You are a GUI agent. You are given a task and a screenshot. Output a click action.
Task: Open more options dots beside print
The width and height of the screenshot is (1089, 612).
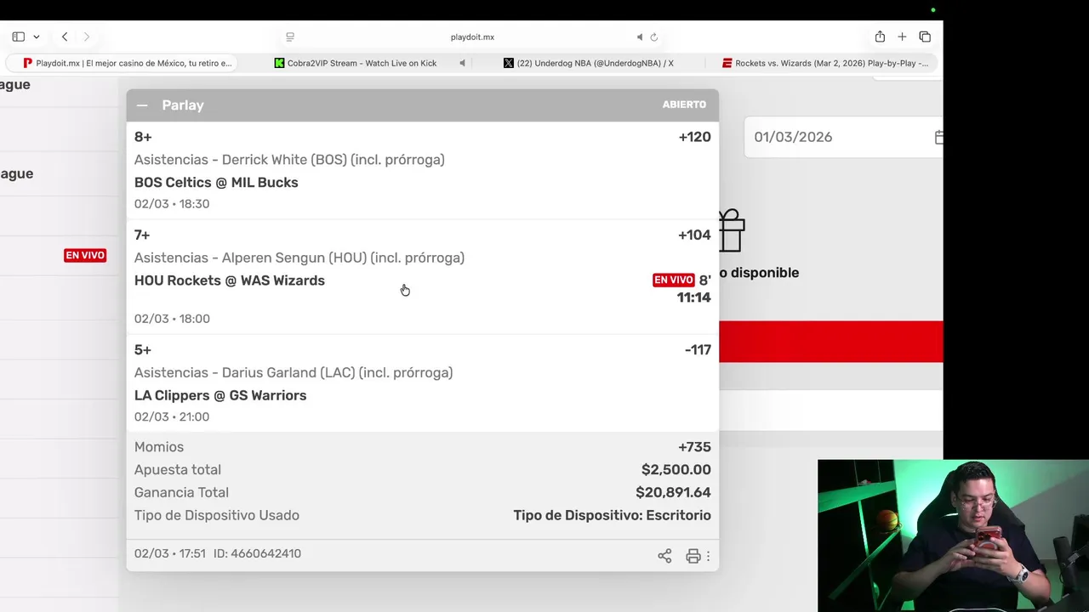(708, 556)
